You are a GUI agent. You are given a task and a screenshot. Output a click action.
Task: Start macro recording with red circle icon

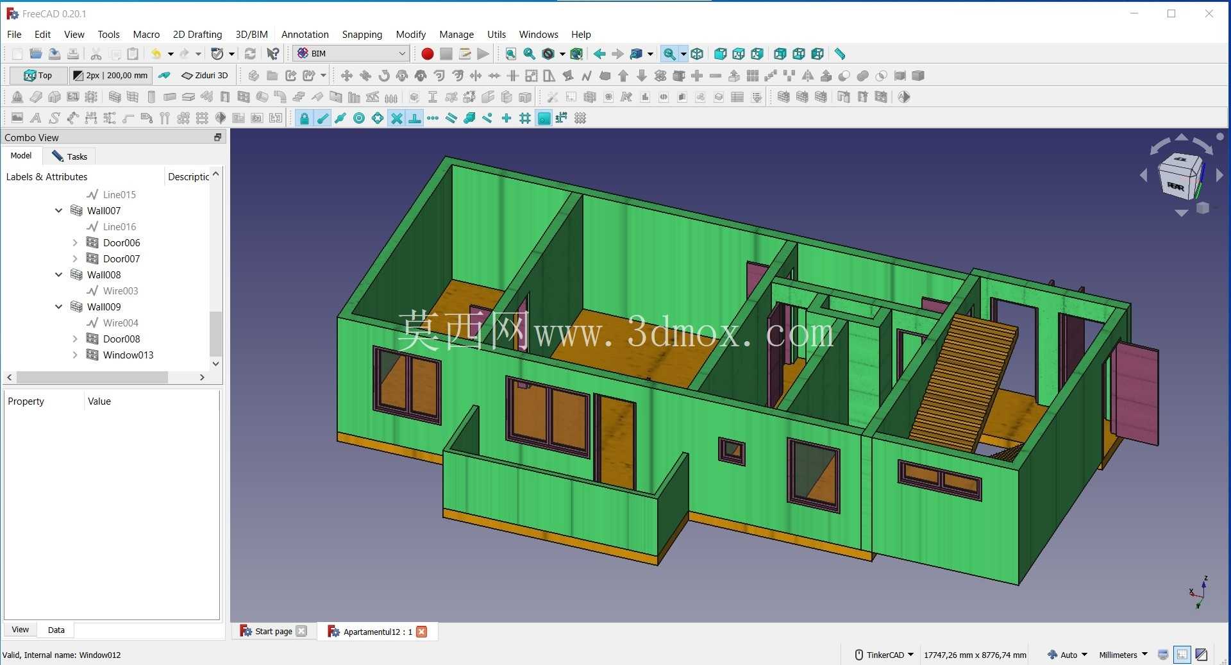pos(428,54)
